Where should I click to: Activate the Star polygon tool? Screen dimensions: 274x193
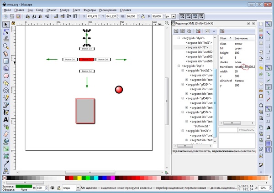(x=6, y=83)
